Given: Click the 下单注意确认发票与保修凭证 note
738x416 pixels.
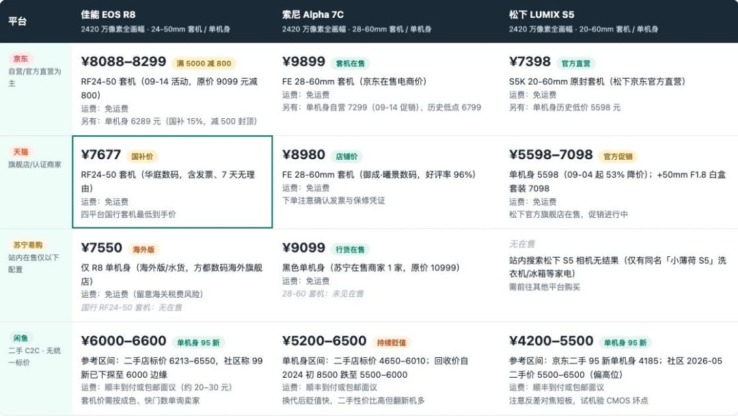Looking at the screenshot, I should (333, 201).
